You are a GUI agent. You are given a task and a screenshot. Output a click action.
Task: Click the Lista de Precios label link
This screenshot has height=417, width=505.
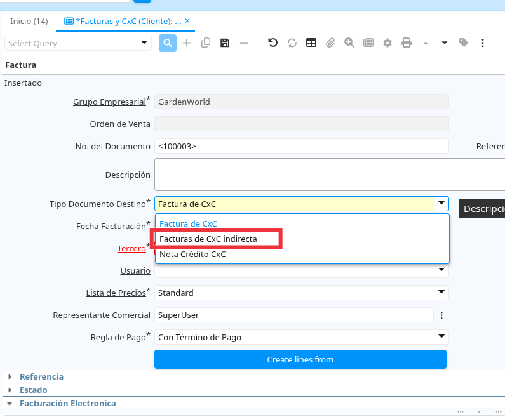click(x=116, y=293)
